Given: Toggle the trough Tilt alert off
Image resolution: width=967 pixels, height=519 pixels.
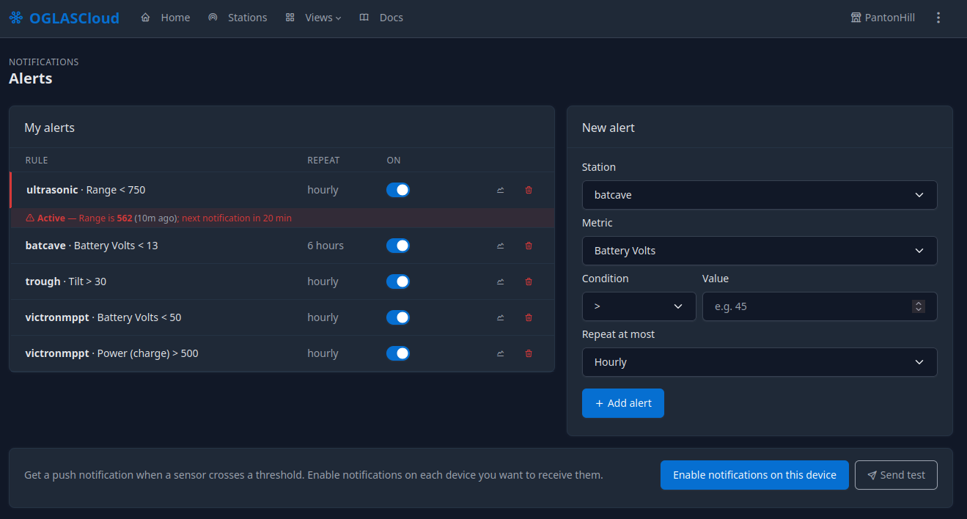Looking at the screenshot, I should [398, 281].
